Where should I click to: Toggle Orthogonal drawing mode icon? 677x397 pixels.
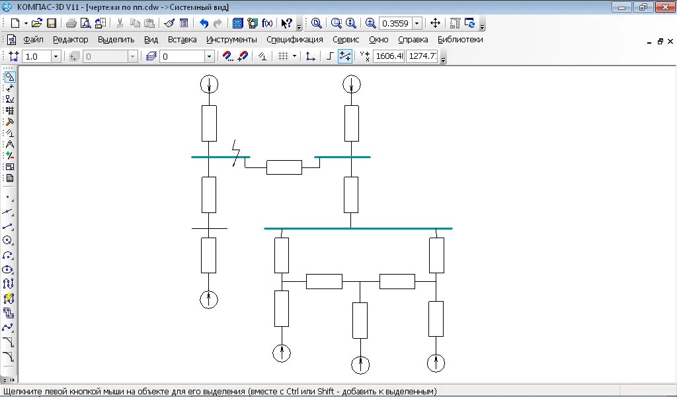pyautogui.click(x=331, y=56)
